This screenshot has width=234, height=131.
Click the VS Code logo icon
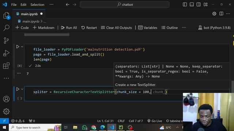click(5, 4)
